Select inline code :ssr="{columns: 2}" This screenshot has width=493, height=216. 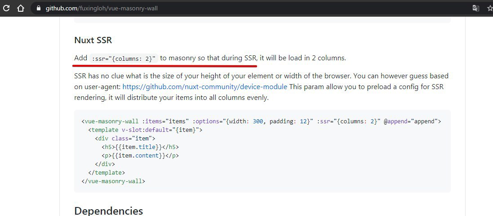click(124, 58)
